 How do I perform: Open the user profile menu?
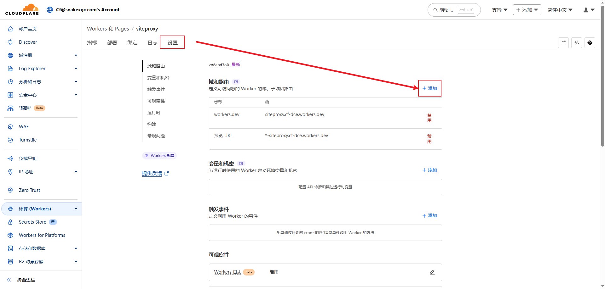[x=589, y=10]
